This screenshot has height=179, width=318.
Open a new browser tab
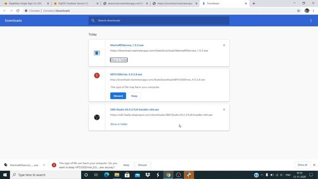click(254, 3)
